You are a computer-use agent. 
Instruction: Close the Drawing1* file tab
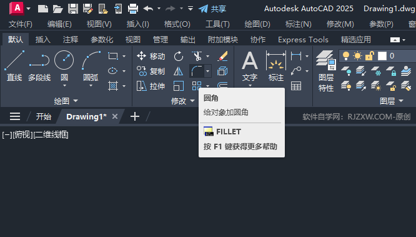pos(114,116)
